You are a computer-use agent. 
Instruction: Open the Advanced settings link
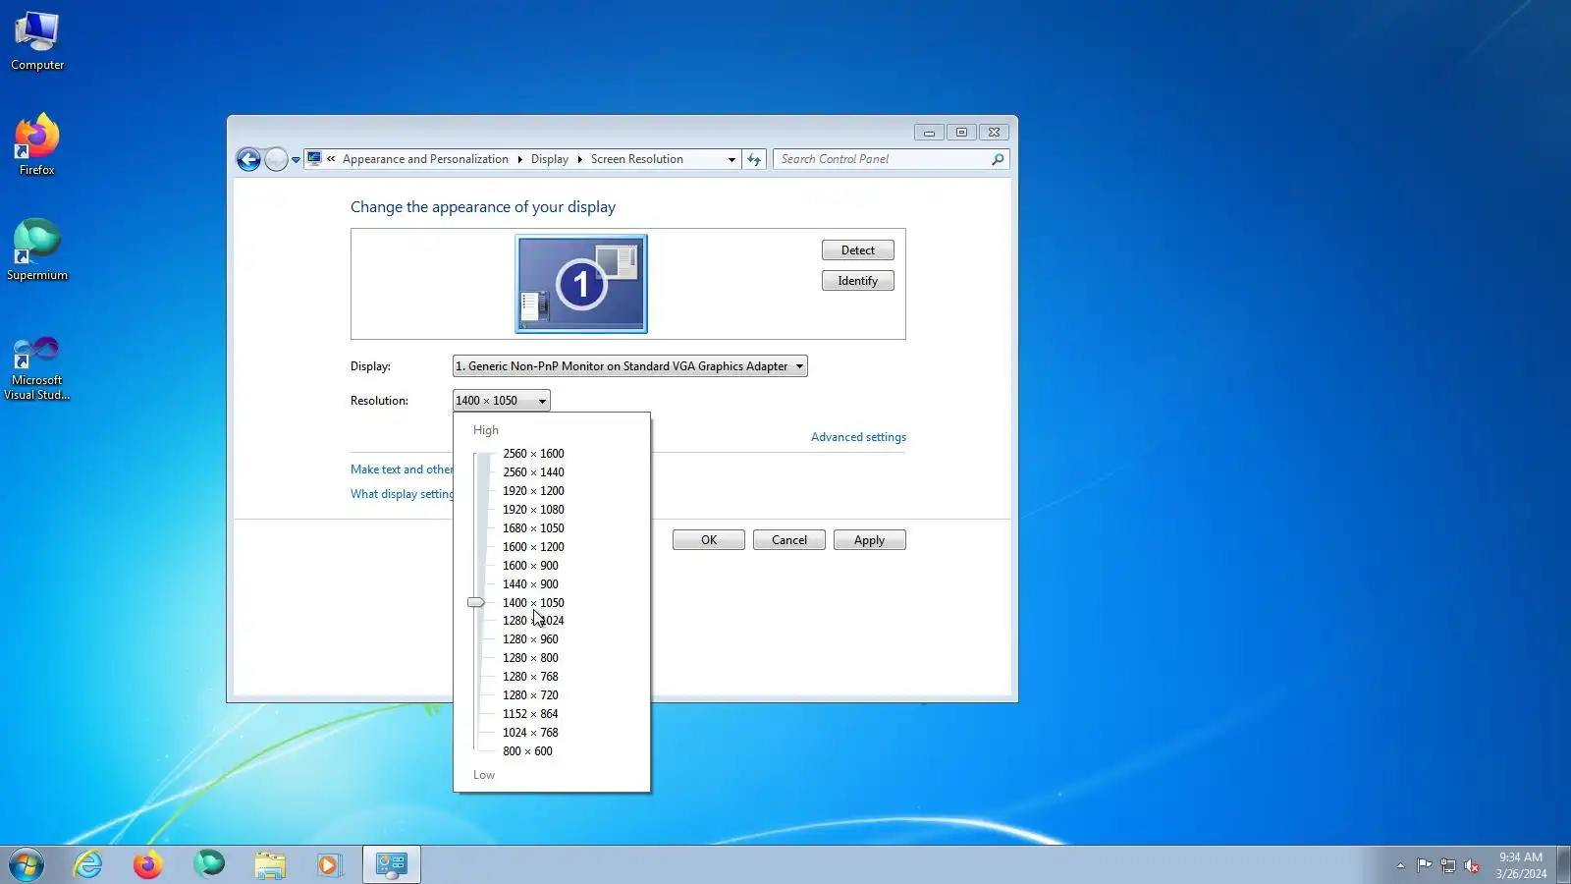pos(859,437)
